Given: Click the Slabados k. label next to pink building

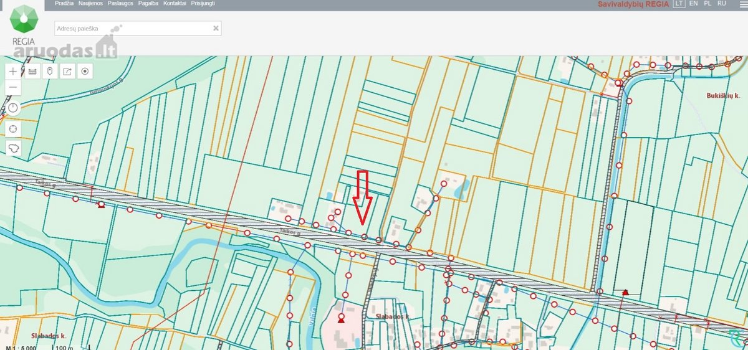Looking at the screenshot, I should (x=392, y=316).
